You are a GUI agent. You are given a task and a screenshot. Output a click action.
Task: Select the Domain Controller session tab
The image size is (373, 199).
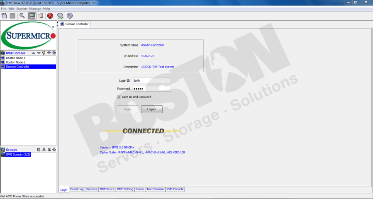[x=74, y=24]
